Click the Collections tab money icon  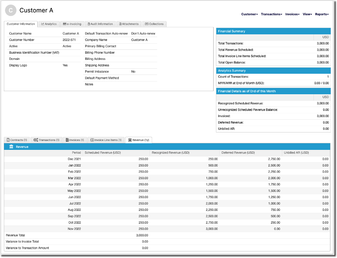pyautogui.click(x=147, y=24)
